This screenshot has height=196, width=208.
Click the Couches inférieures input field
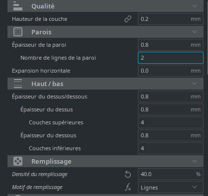171,148
